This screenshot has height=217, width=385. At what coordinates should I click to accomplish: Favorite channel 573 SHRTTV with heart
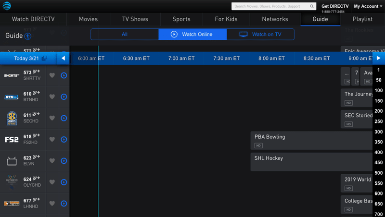pyautogui.click(x=52, y=75)
